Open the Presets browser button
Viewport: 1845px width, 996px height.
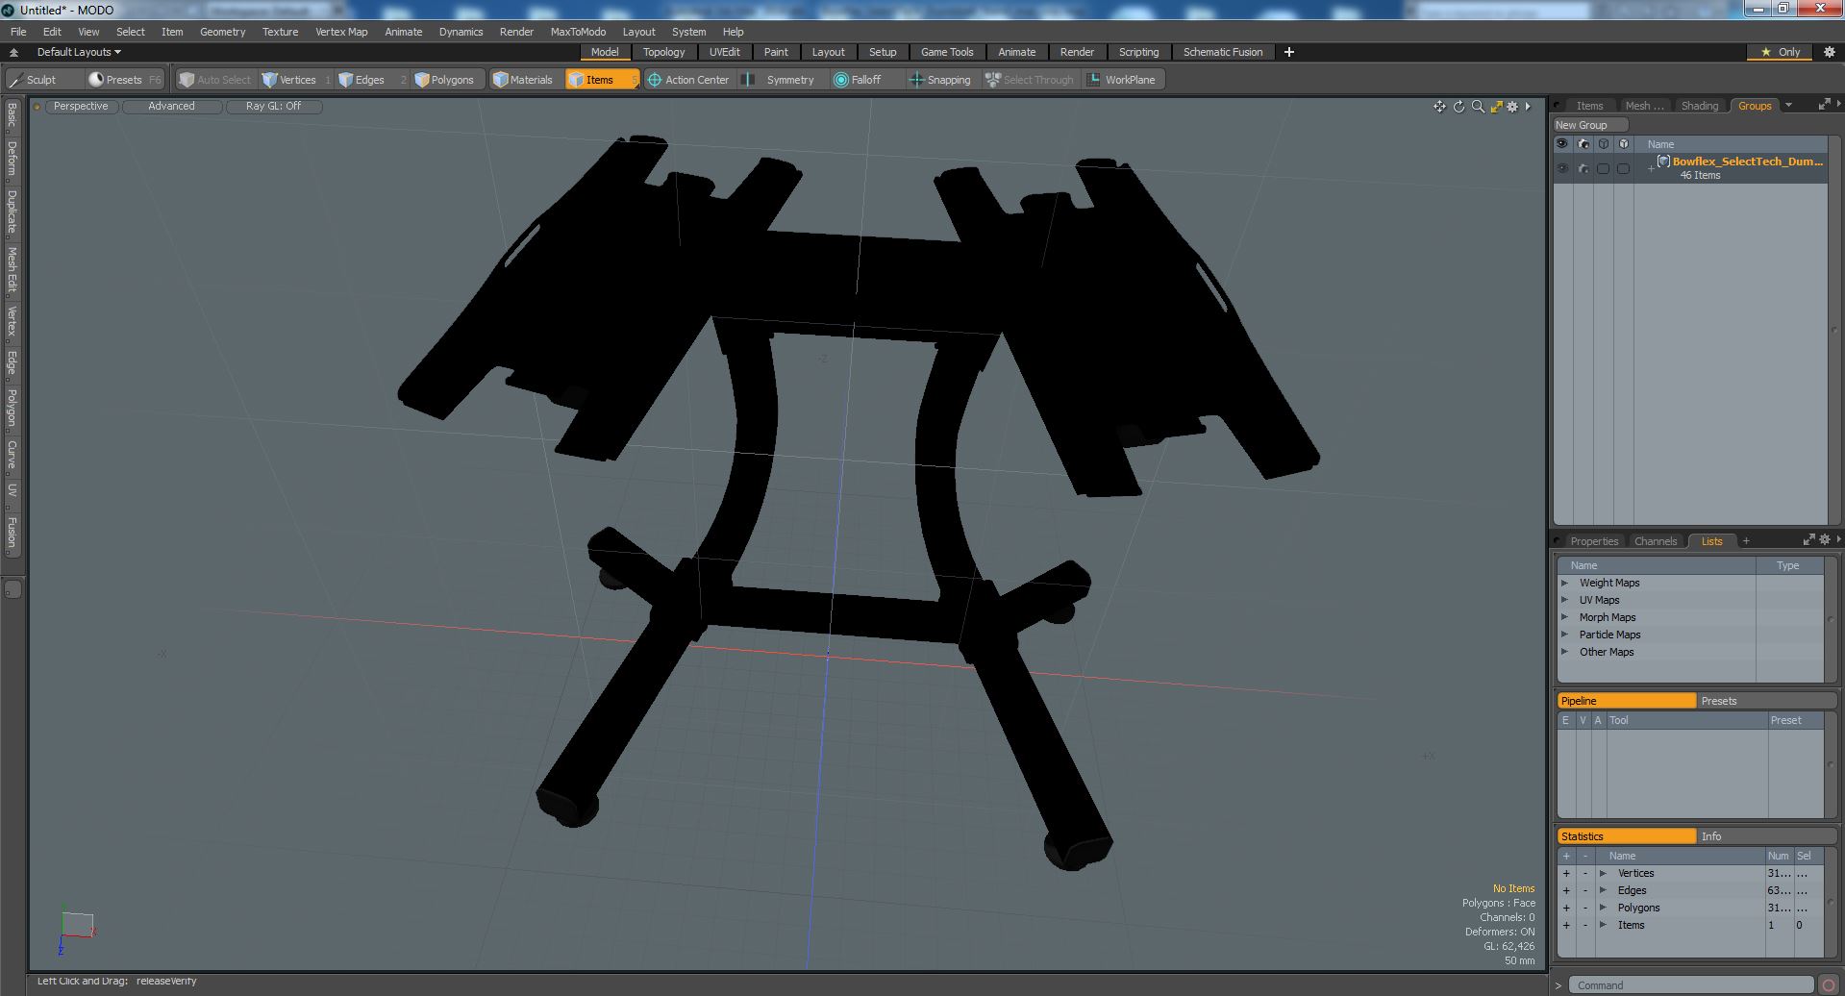[x=124, y=80]
